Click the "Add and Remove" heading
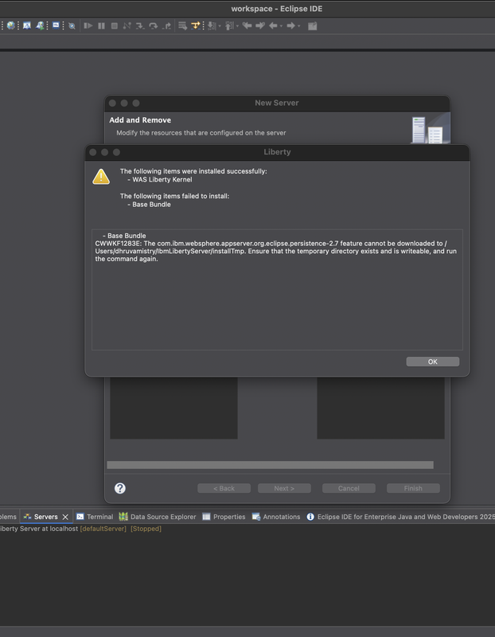 click(140, 120)
